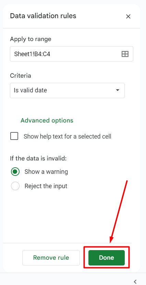Select the Reject the input radio button
Image resolution: width=146 pixels, height=285 pixels.
click(x=15, y=186)
